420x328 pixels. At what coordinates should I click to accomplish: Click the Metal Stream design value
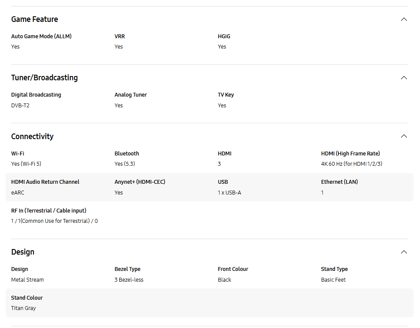pyautogui.click(x=27, y=280)
